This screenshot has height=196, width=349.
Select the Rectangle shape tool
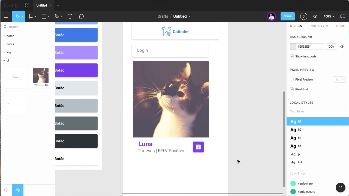tap(44, 16)
